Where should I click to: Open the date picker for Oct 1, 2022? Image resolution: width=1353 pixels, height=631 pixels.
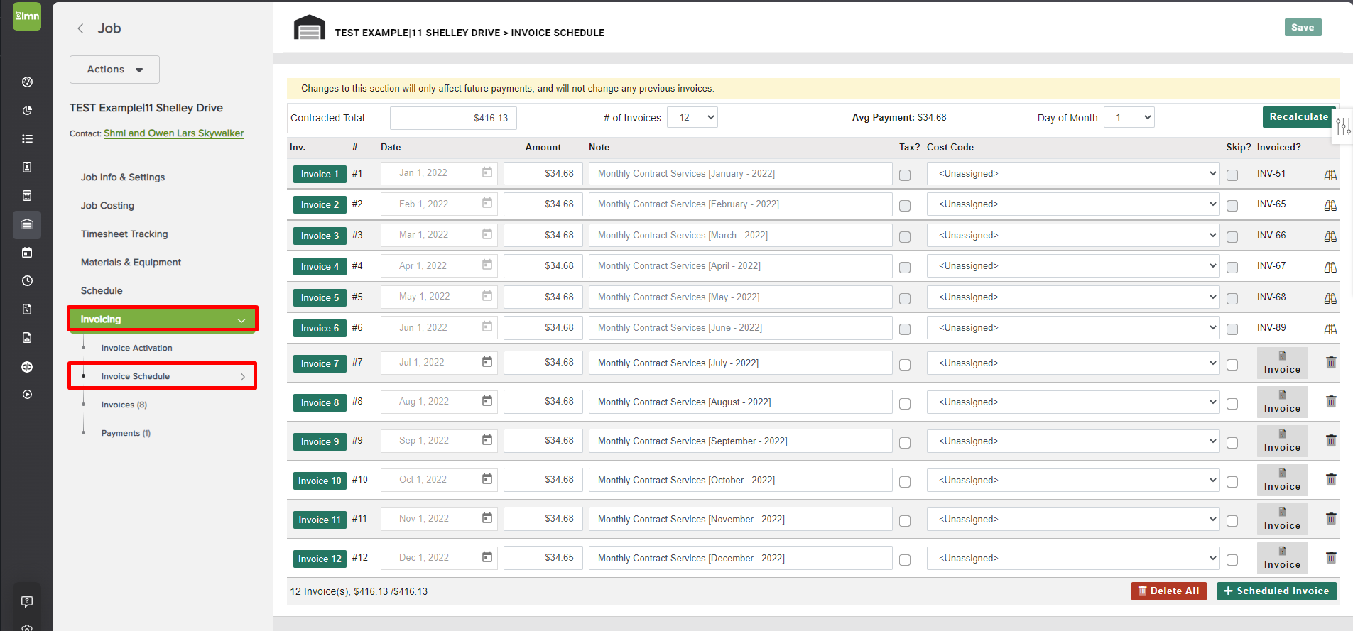point(487,479)
